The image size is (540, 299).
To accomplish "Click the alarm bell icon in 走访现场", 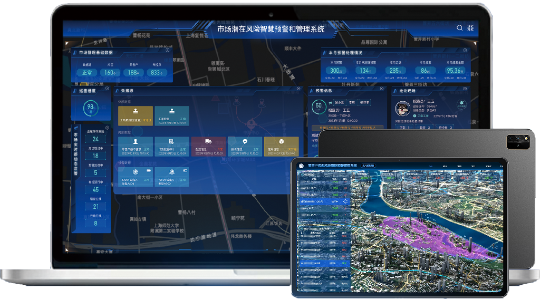I will pos(461,104).
